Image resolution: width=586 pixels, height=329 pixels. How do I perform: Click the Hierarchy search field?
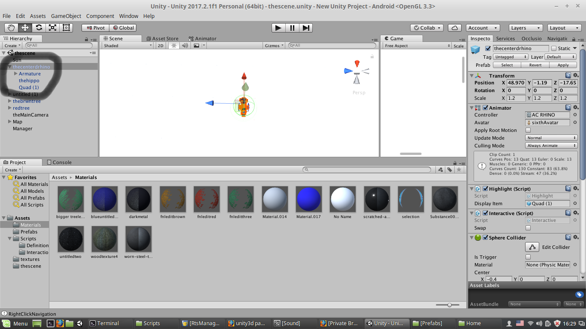pyautogui.click(x=59, y=45)
